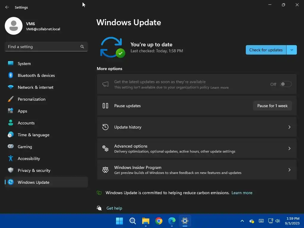The image size is (304, 228).
Task: Click the OneDrive cloud warning tray icon
Action: click(x=252, y=221)
